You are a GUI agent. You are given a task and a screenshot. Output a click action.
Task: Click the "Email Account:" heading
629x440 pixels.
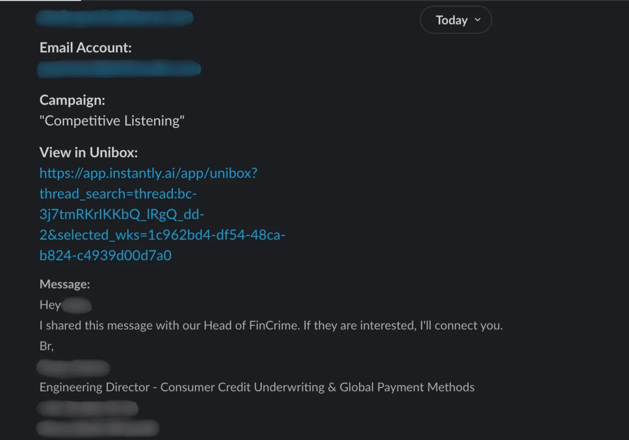click(x=85, y=48)
